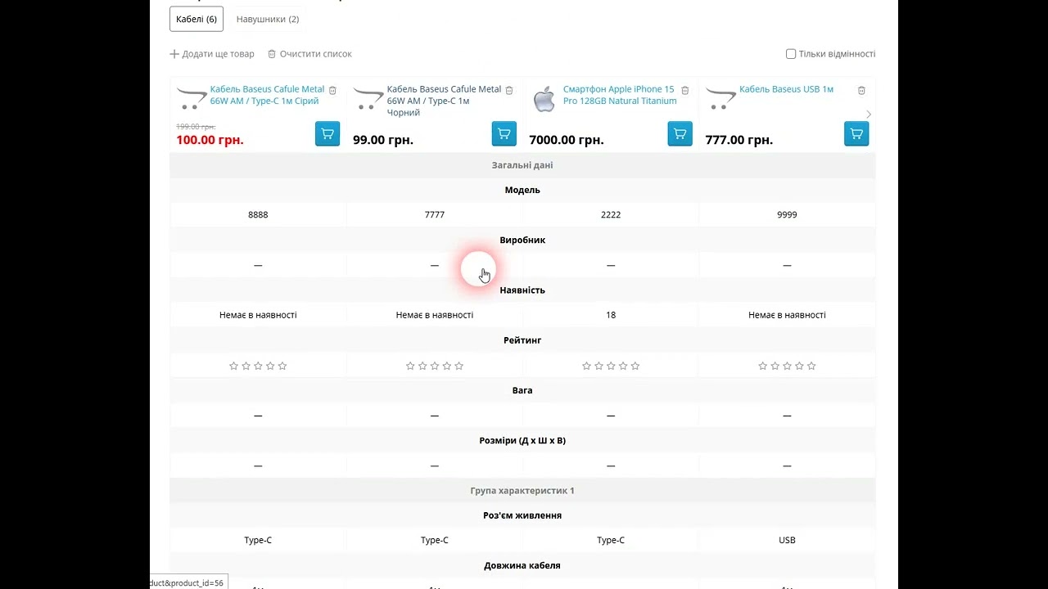Click rating stars of the iPhone column

611,366
